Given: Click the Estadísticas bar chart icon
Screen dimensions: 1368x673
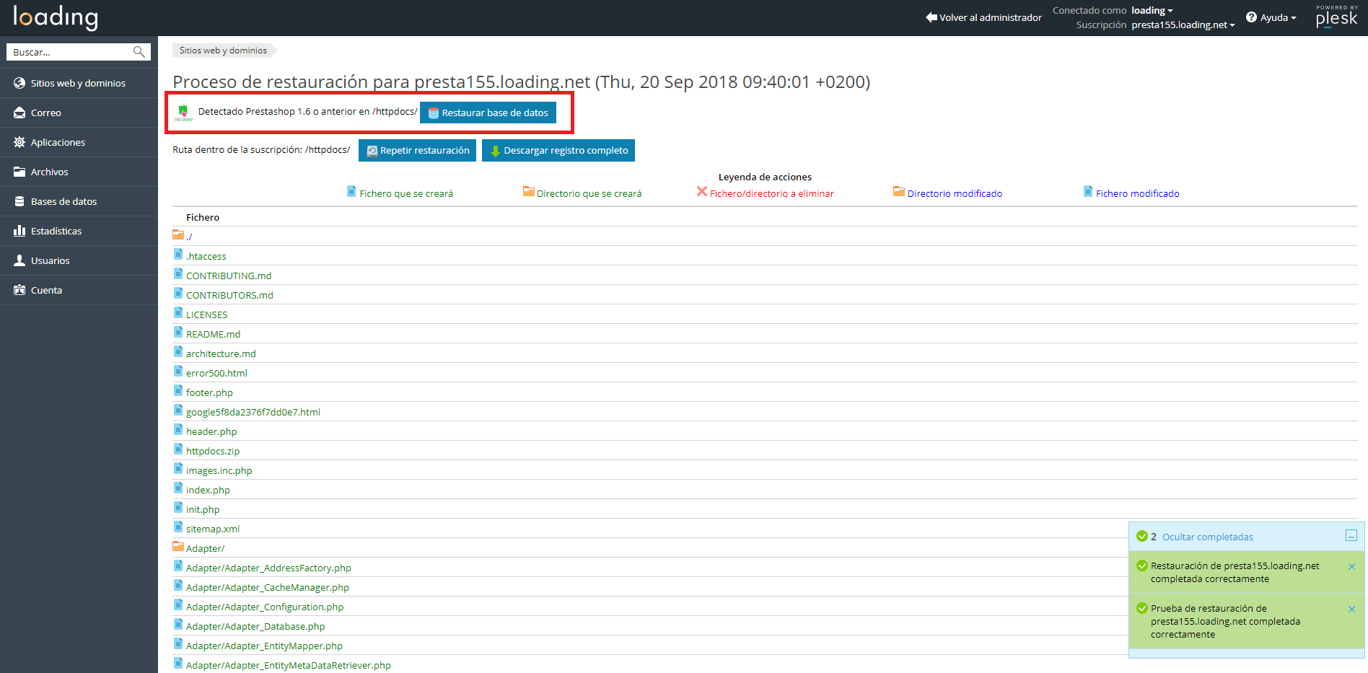Looking at the screenshot, I should point(19,231).
